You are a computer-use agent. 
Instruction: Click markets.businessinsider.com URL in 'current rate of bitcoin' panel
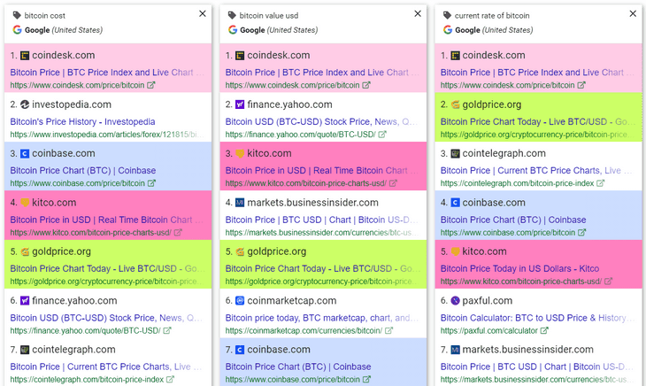pyautogui.click(x=534, y=380)
